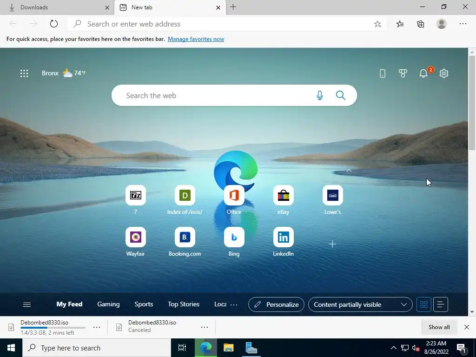
Task: Open the Booking.com quick link tile
Action: point(185,237)
